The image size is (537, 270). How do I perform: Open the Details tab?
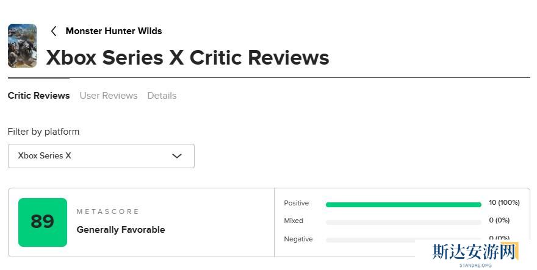pyautogui.click(x=162, y=96)
